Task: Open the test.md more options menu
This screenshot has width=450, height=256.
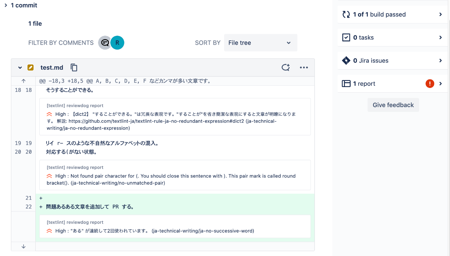Action: [304, 67]
